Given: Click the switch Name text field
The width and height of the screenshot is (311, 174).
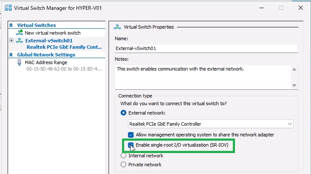Looking at the screenshot, I should (206, 48).
